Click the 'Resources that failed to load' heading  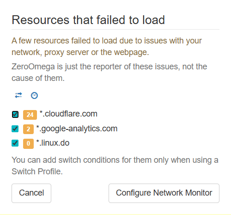click(x=88, y=20)
